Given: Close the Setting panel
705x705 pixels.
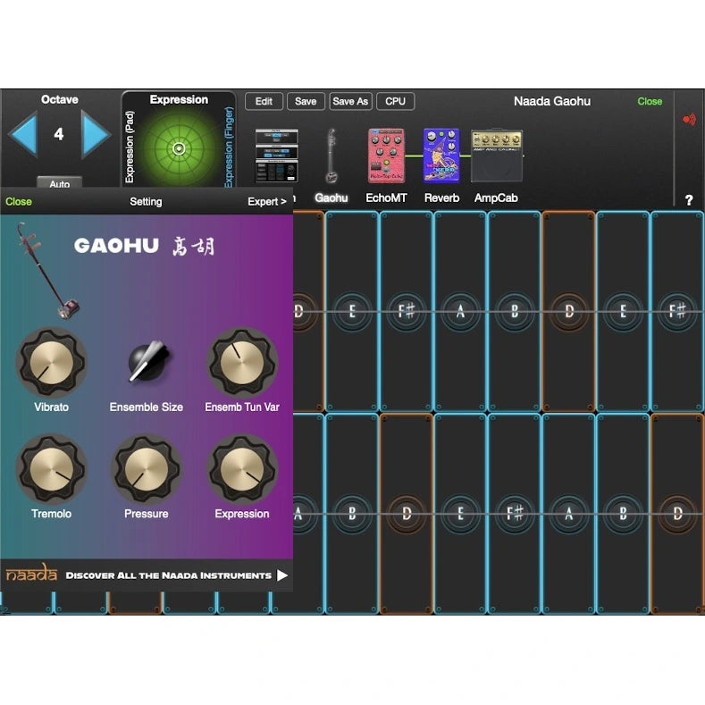Looking at the screenshot, I should click(19, 201).
